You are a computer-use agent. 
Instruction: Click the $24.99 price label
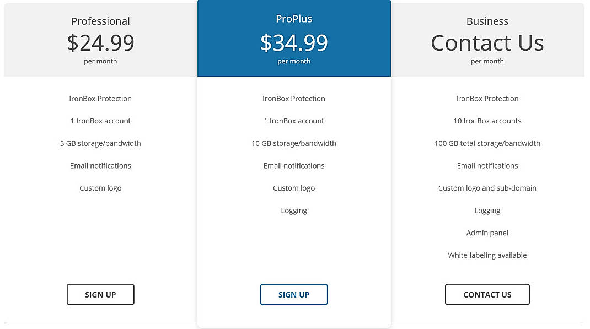100,43
